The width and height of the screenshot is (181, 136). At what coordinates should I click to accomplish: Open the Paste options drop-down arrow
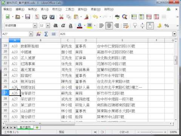click(81, 17)
